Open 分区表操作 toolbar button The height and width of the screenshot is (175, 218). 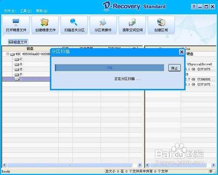[103, 25]
